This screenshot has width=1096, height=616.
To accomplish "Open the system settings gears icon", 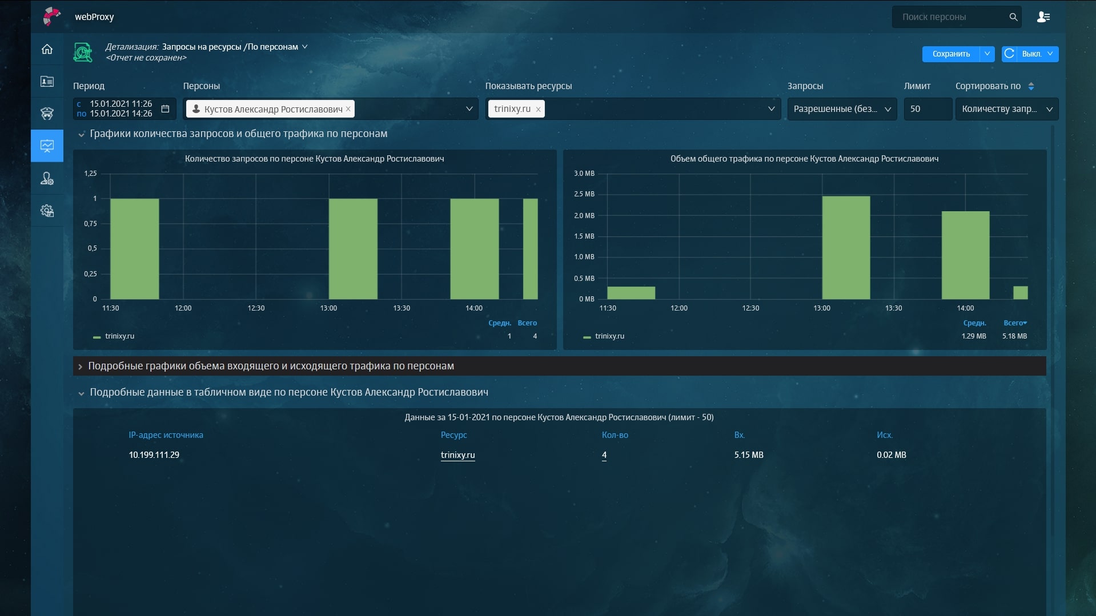I will (x=47, y=211).
